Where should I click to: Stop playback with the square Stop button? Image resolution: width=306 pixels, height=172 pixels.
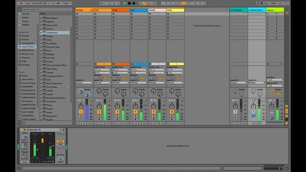click(129, 3)
